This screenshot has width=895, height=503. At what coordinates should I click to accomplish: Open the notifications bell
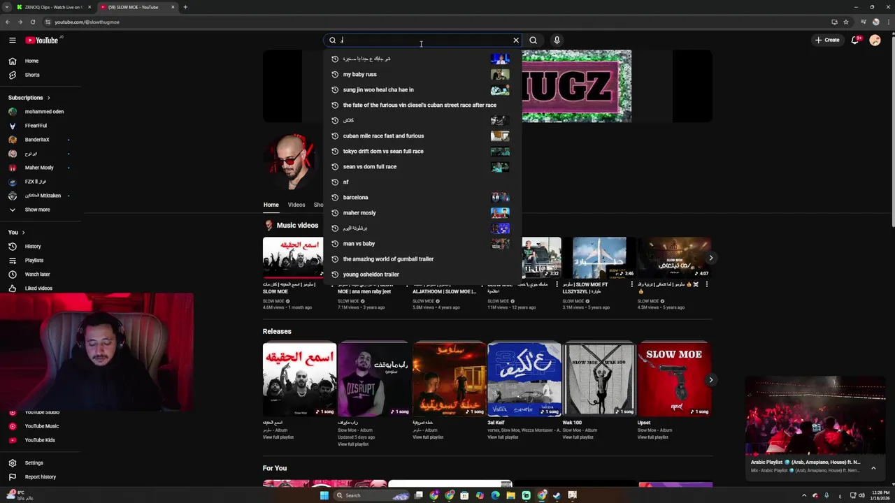(x=855, y=41)
